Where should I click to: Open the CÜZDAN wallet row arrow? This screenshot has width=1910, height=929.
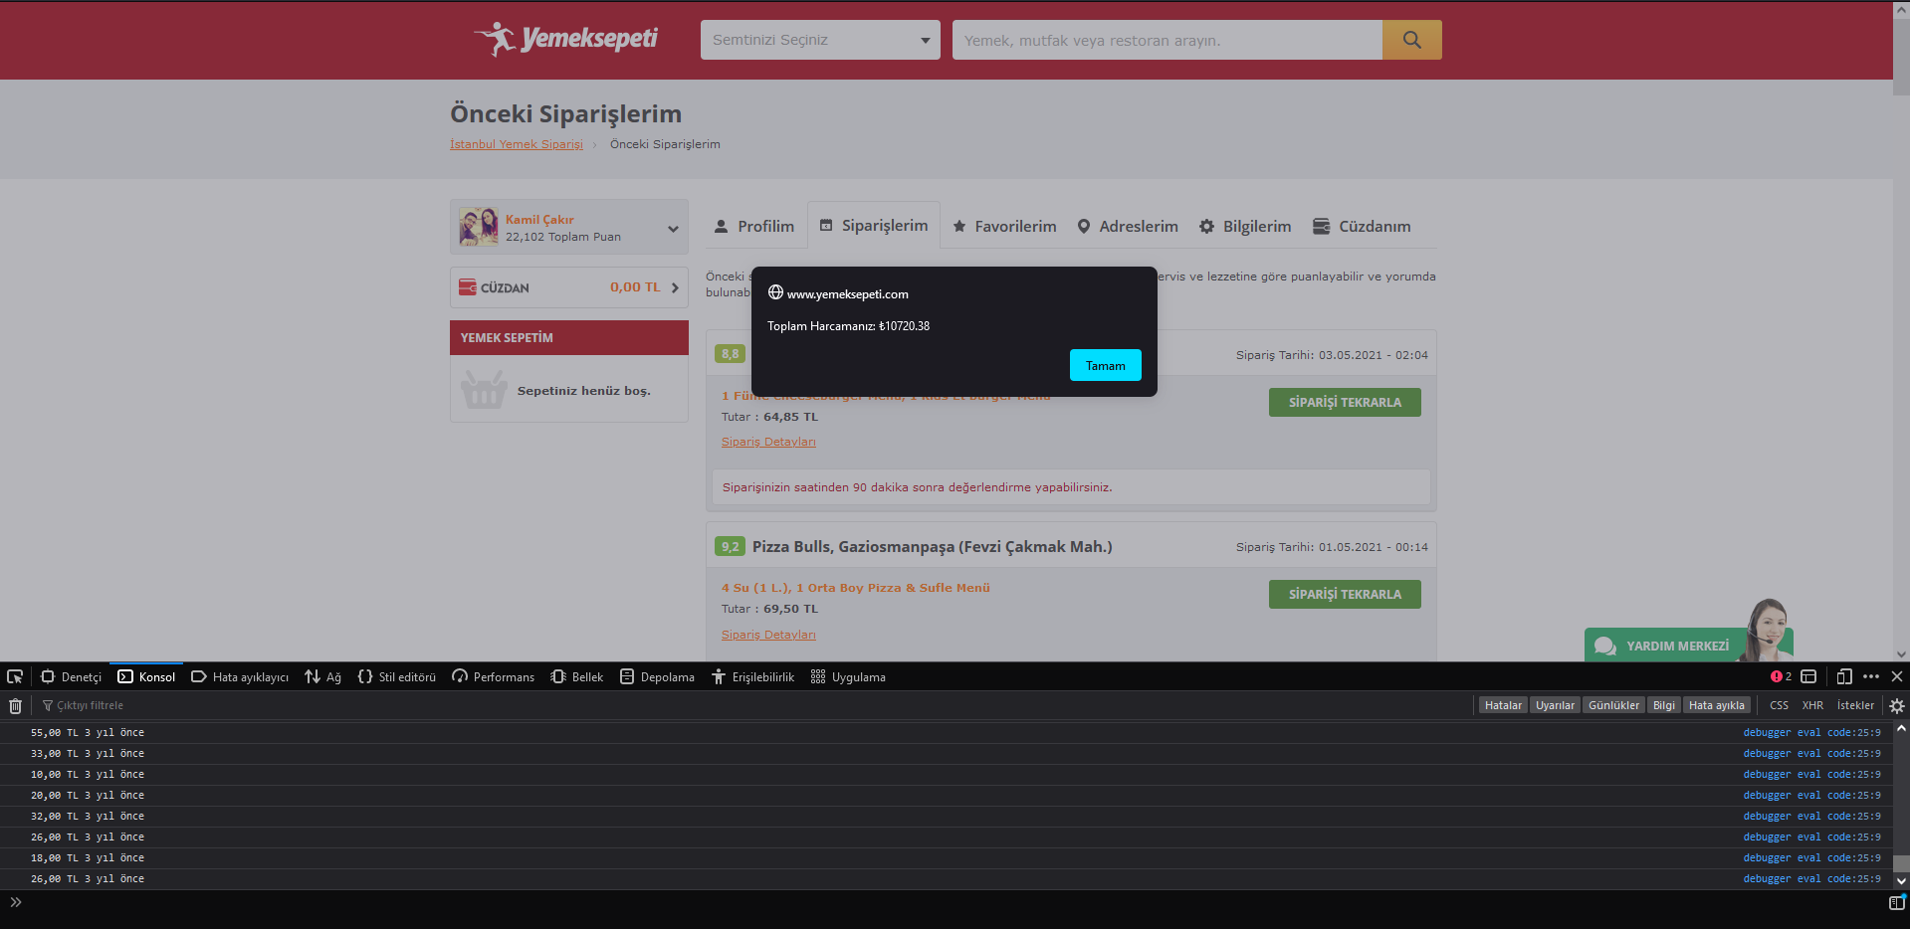point(675,287)
